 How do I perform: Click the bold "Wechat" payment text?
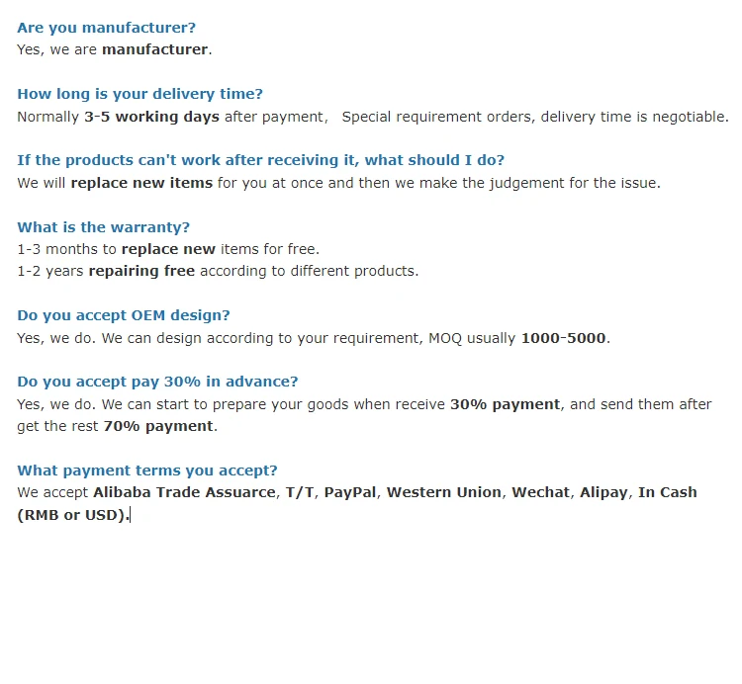(541, 492)
